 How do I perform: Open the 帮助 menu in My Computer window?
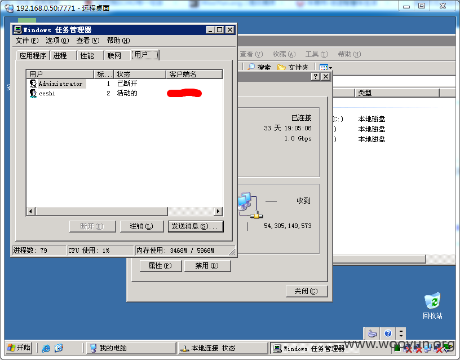[350, 54]
